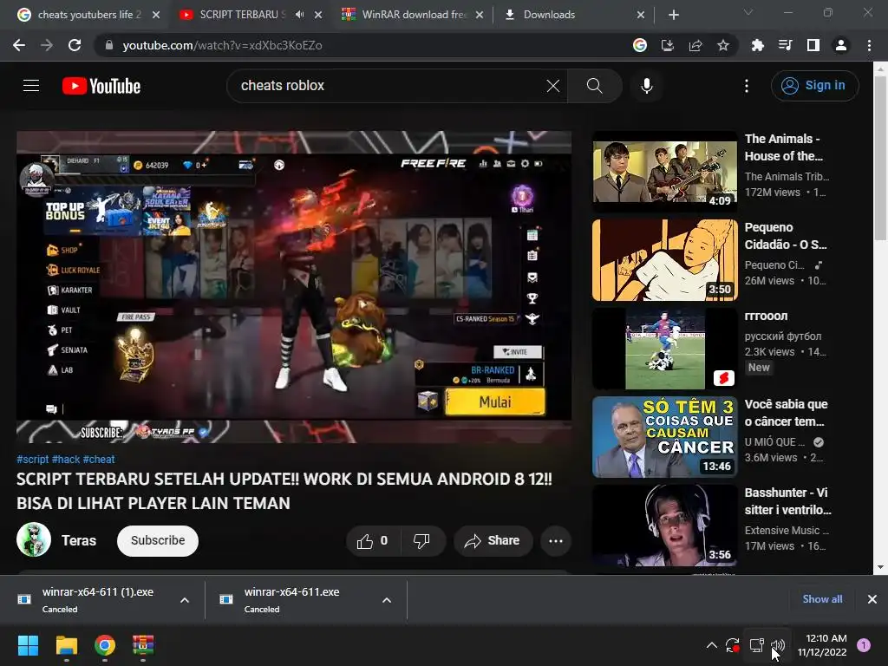
Task: Open Basshunter video thumbnail
Action: point(665,526)
